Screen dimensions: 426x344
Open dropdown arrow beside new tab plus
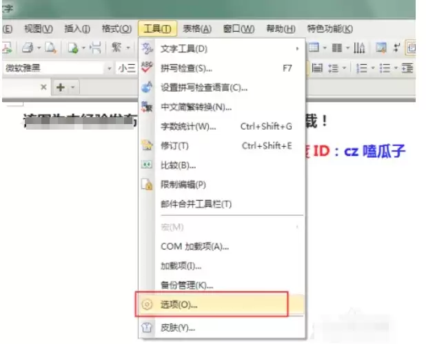[x=73, y=88]
